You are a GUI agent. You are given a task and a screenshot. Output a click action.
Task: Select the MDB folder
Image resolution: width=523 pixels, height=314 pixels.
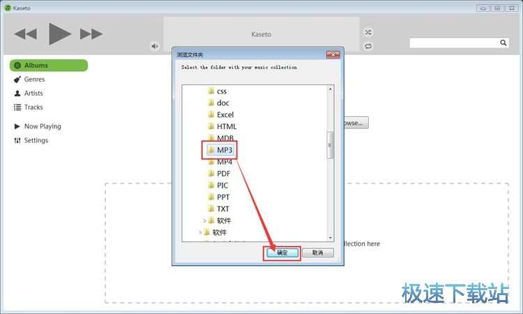(x=220, y=137)
